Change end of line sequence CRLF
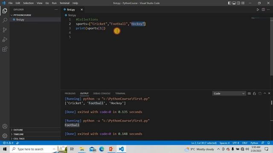The image size is (273, 153). pos(244,143)
